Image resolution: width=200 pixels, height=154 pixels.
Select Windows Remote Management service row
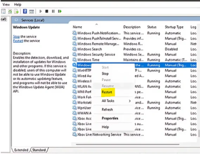coord(134,44)
